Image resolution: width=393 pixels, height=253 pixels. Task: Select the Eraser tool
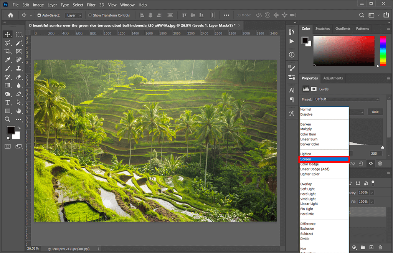[x=18, y=77]
